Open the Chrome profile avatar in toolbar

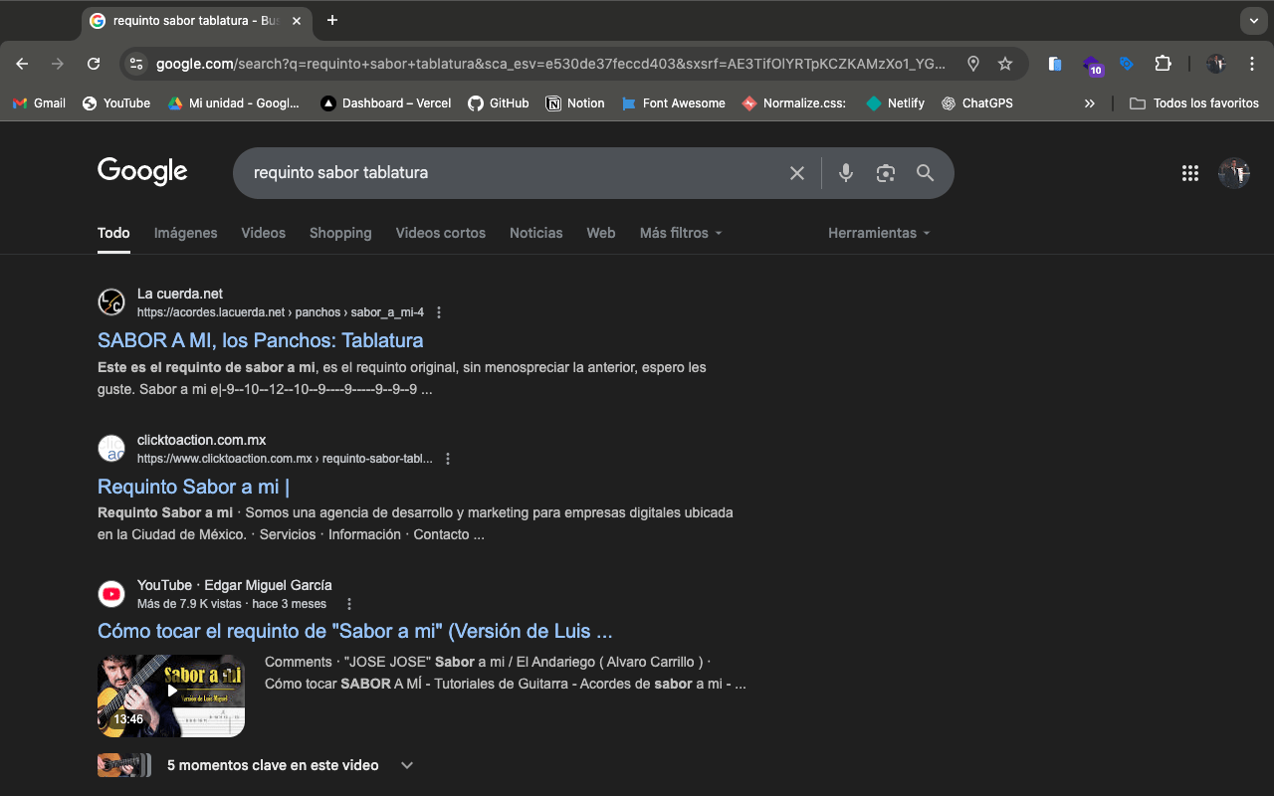click(x=1216, y=64)
